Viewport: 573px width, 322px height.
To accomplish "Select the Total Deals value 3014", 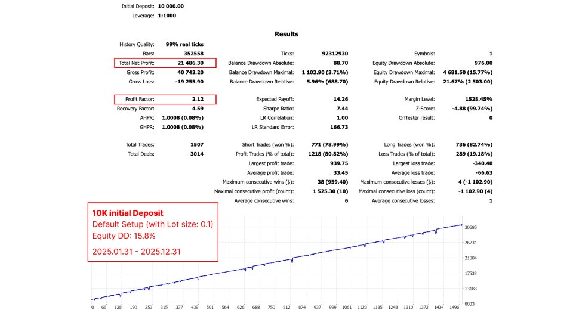I will [x=197, y=154].
